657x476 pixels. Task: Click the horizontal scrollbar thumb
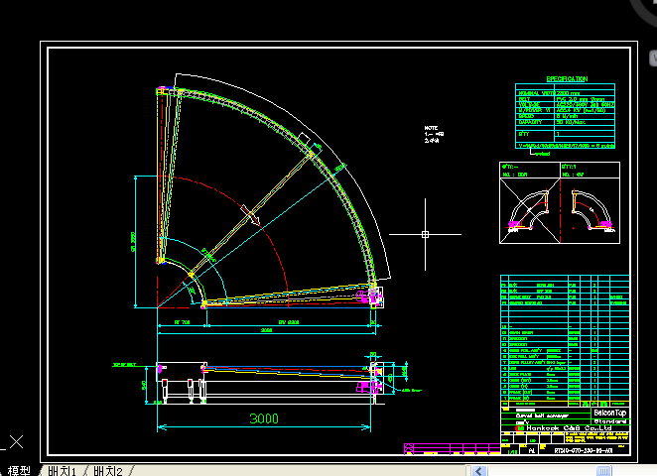[x=603, y=471]
